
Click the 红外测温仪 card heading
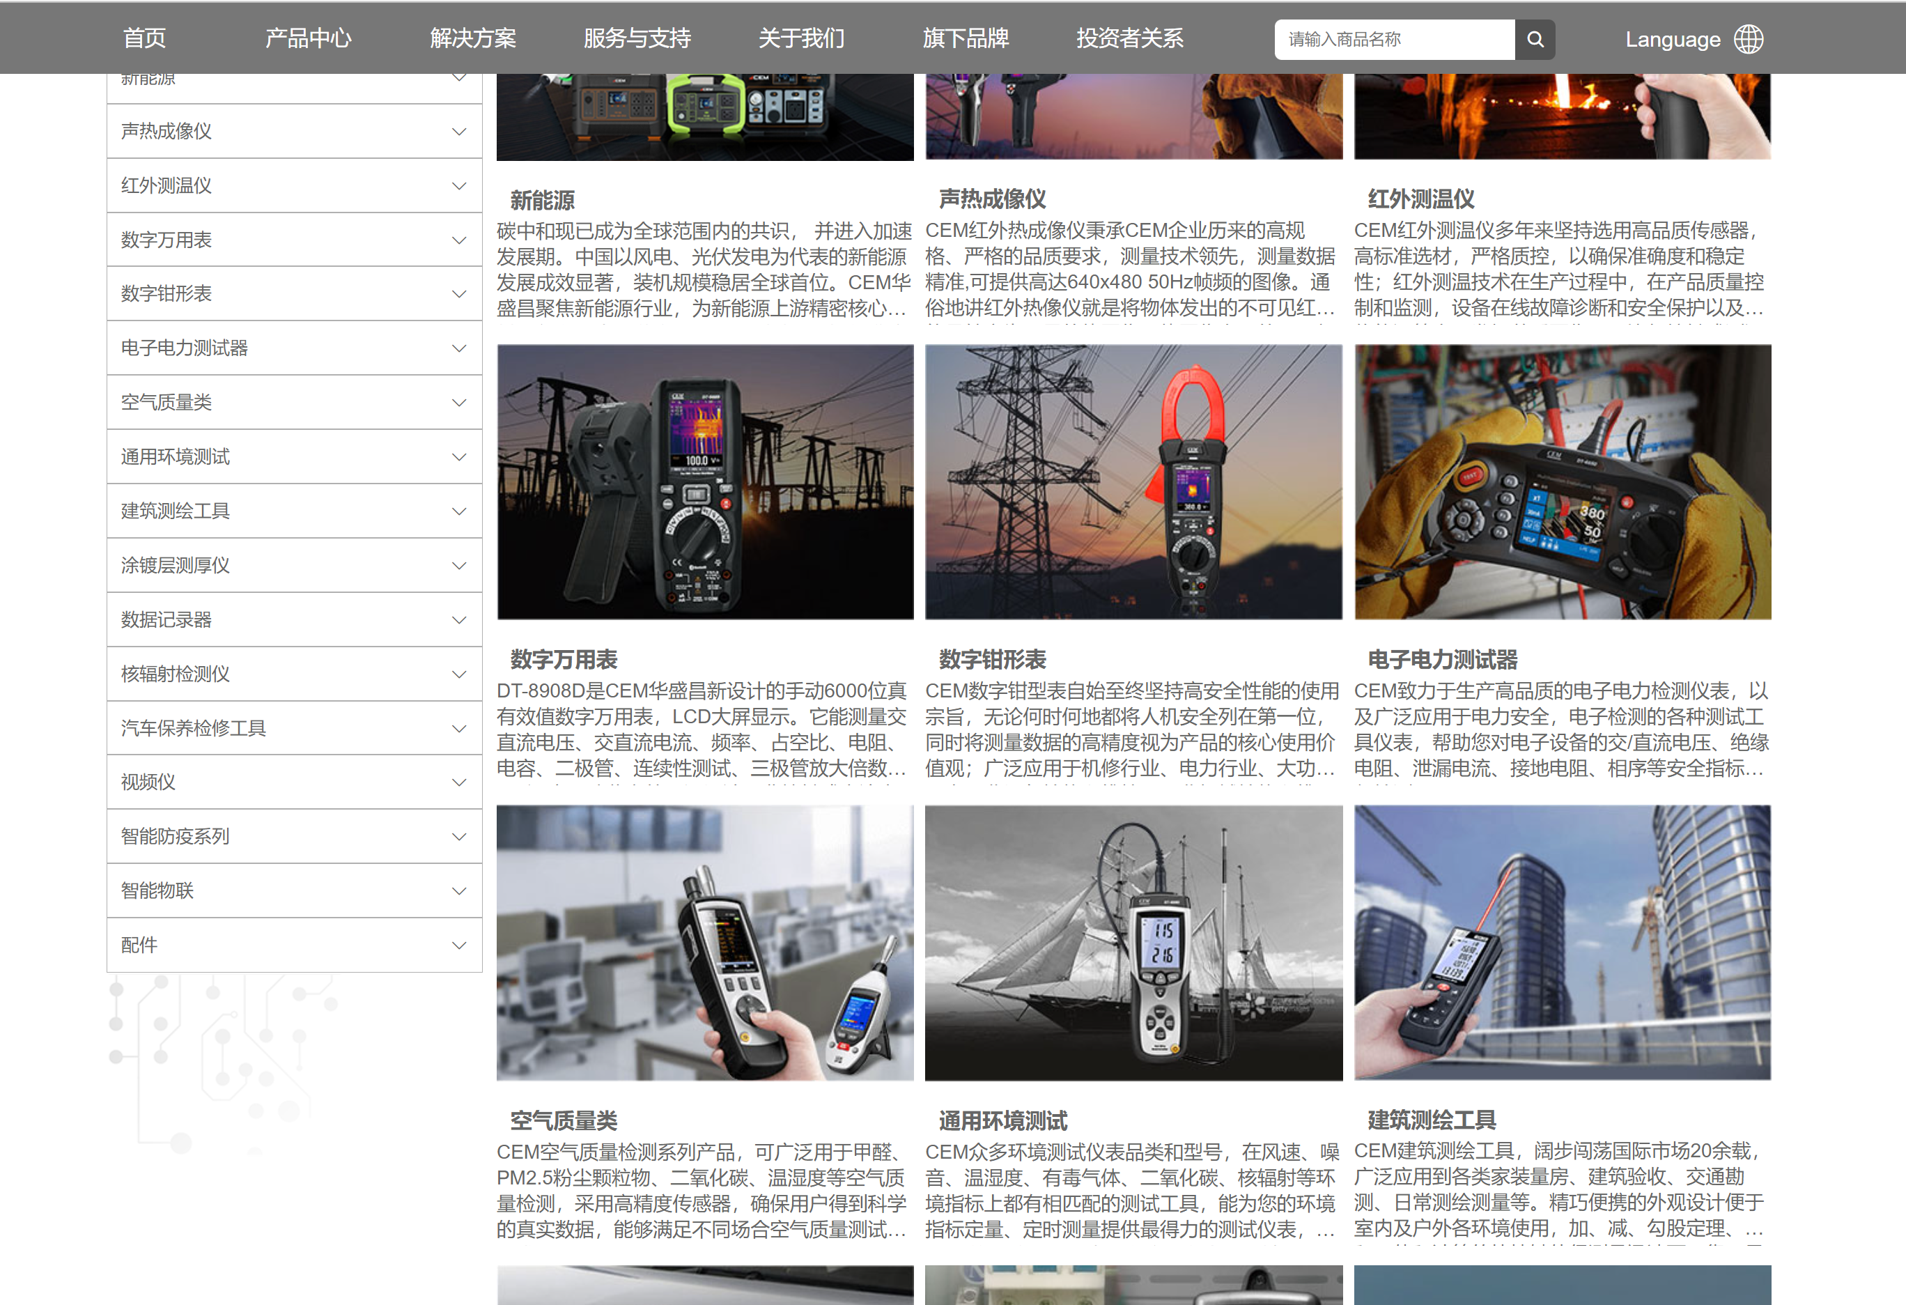1421,199
